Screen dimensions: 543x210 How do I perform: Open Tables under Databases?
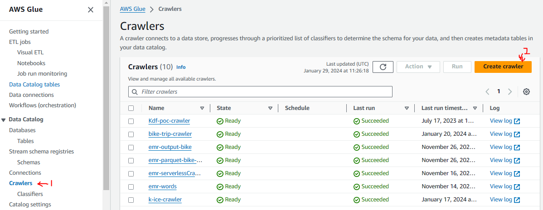pyautogui.click(x=25, y=141)
